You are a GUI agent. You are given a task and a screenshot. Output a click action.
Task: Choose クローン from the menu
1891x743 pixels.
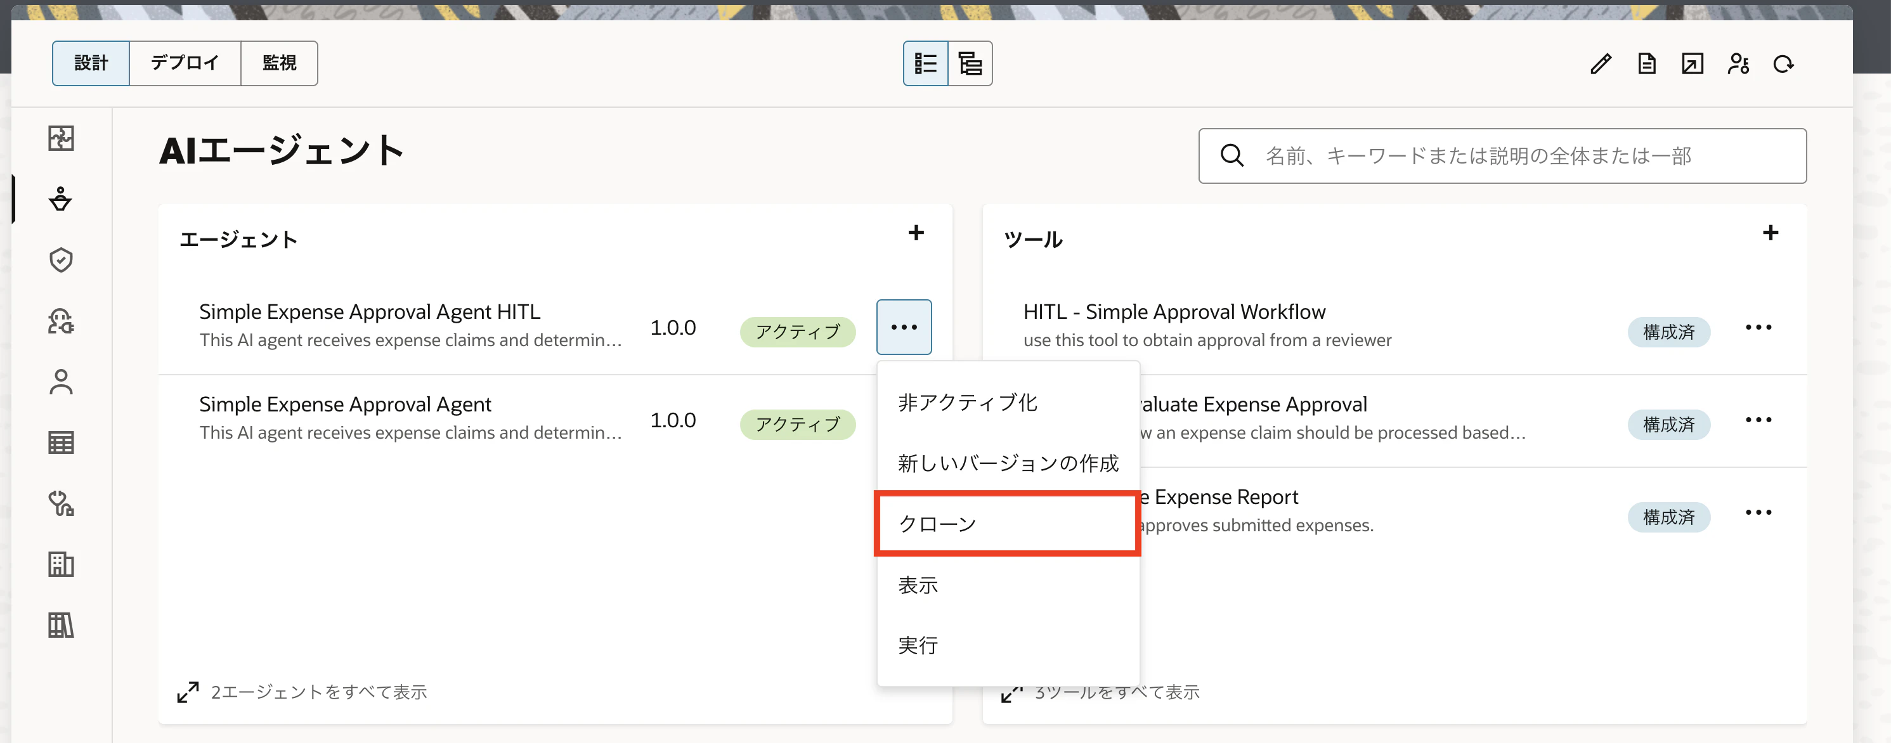point(1009,524)
